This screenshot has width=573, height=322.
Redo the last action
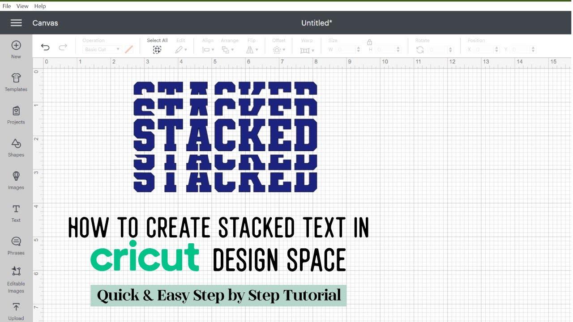click(x=63, y=47)
